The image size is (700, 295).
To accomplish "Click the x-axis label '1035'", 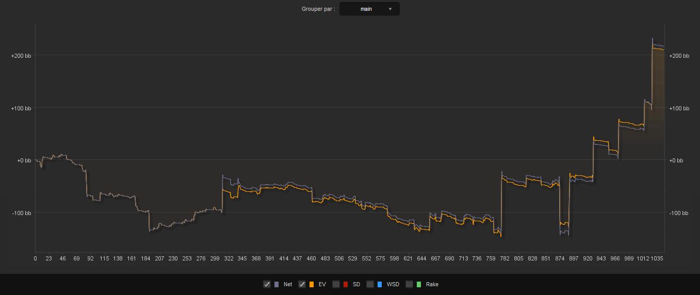I will pyautogui.click(x=657, y=258).
